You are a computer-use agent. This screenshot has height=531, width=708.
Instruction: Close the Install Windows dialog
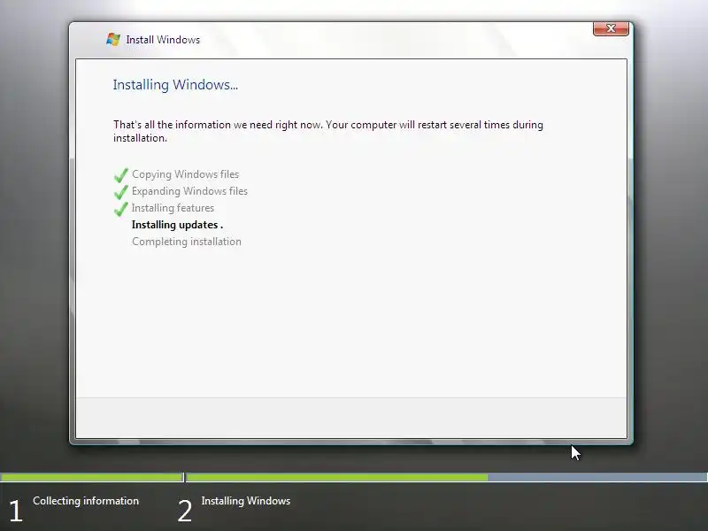[x=611, y=28]
